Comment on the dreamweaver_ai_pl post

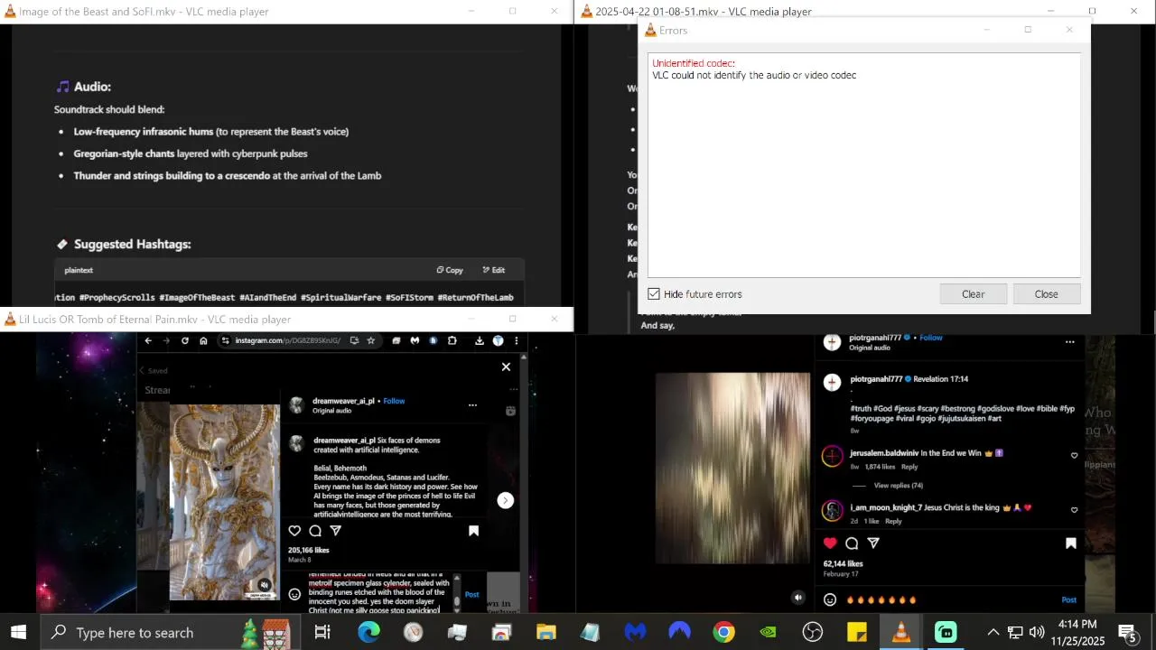point(315,531)
